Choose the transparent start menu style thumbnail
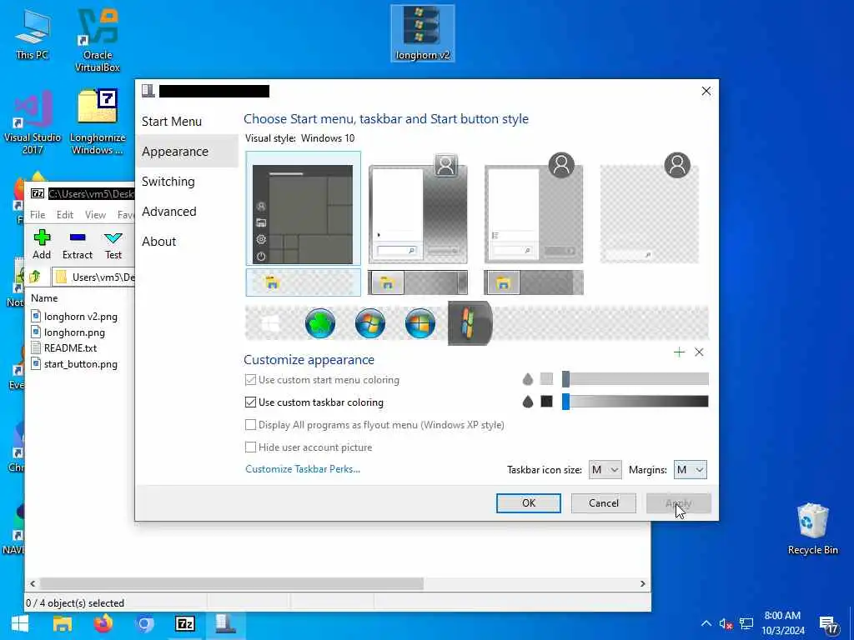The height and width of the screenshot is (640, 854). pos(649,209)
